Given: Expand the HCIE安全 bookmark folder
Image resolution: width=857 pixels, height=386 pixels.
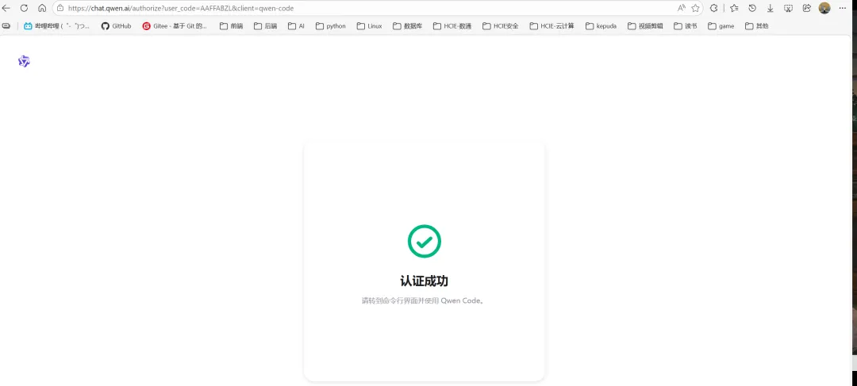Looking at the screenshot, I should [x=501, y=25].
